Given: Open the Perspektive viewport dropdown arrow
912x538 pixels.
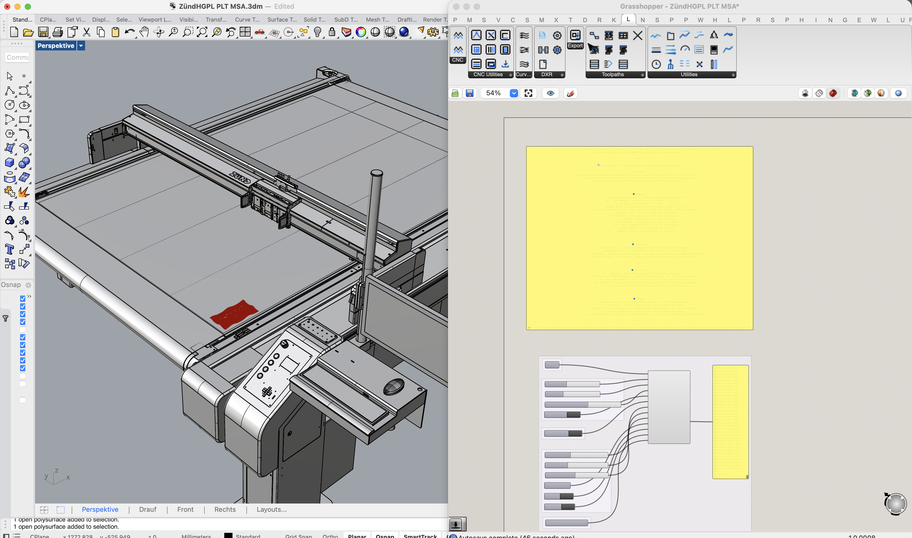Looking at the screenshot, I should [81, 46].
